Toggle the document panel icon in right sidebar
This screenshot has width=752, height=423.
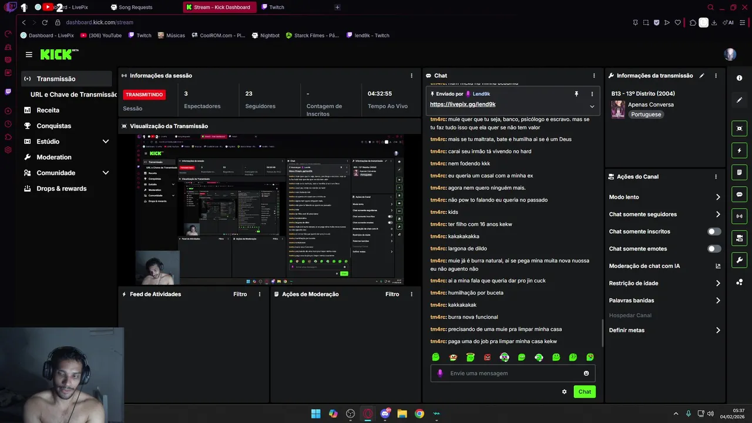tap(739, 172)
